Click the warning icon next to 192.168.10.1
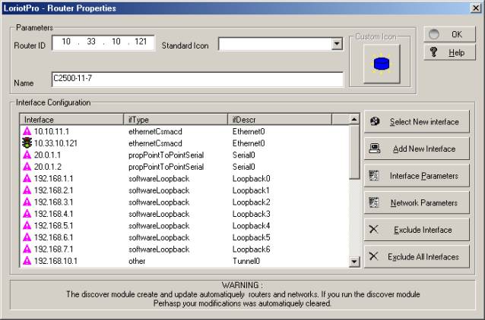485x320 pixels. point(27,261)
